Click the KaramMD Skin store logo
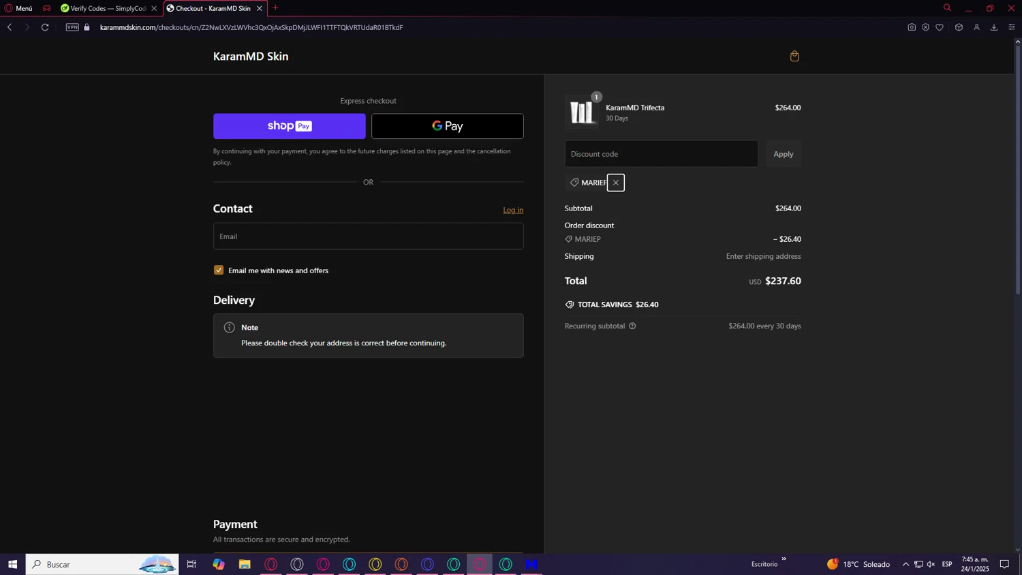This screenshot has height=575, width=1022. click(251, 57)
